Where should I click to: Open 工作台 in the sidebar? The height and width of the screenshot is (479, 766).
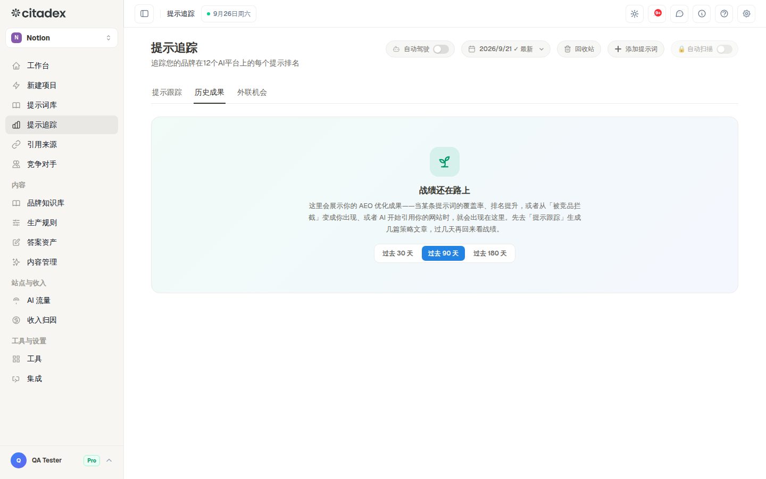pyautogui.click(x=62, y=65)
